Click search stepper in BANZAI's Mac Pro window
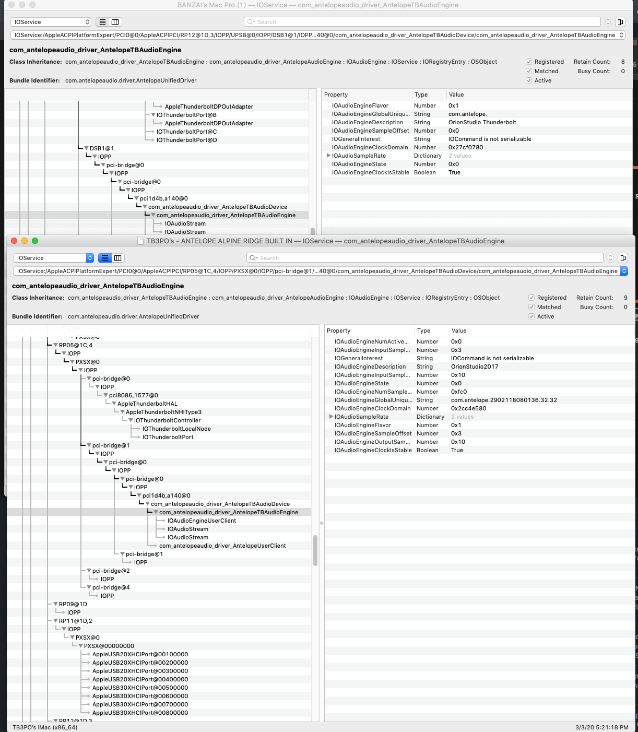The image size is (638, 732). tap(608, 22)
